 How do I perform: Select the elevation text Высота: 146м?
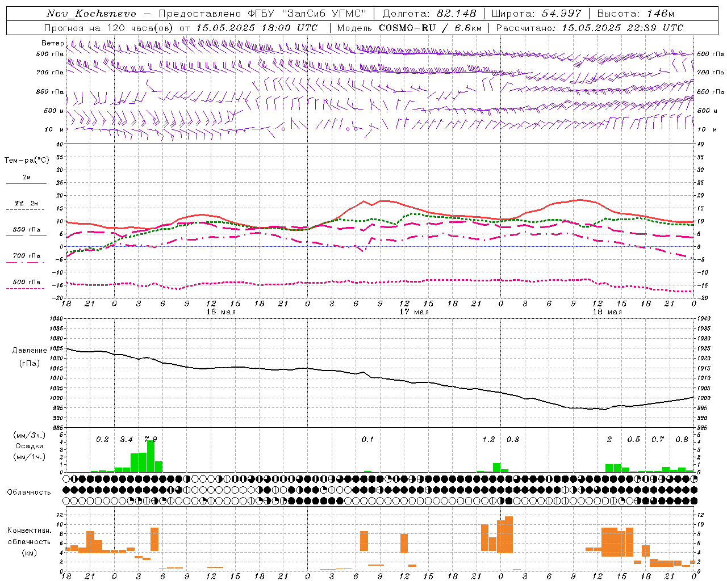click(x=636, y=14)
